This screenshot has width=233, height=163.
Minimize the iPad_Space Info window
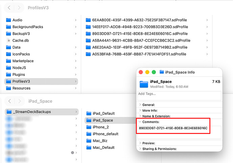pyautogui.click(x=147, y=72)
